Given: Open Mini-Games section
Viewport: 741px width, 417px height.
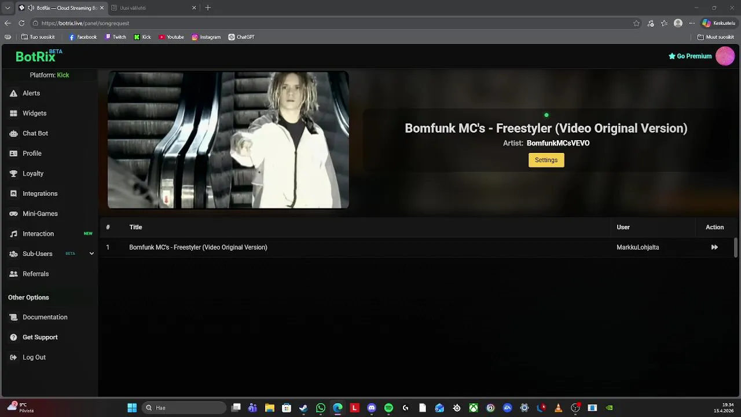Looking at the screenshot, I should tap(39, 214).
